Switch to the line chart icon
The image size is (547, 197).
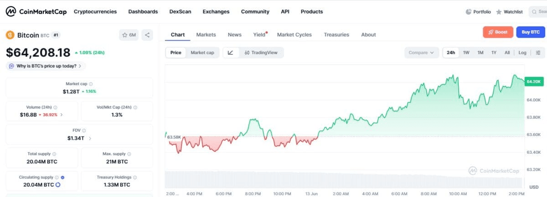coord(231,52)
